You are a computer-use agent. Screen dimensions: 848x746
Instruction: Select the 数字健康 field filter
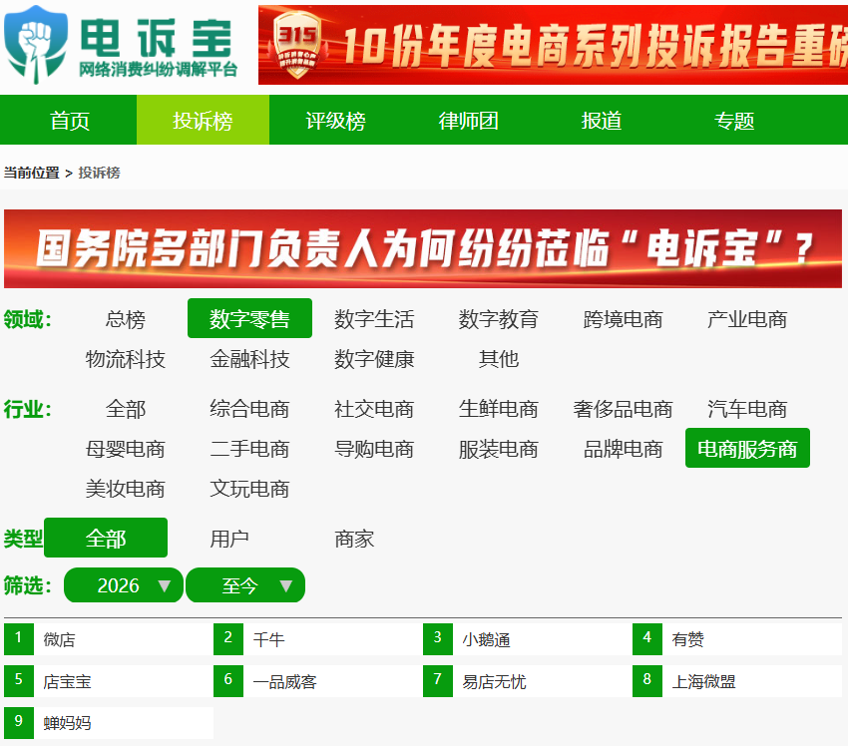tap(374, 359)
